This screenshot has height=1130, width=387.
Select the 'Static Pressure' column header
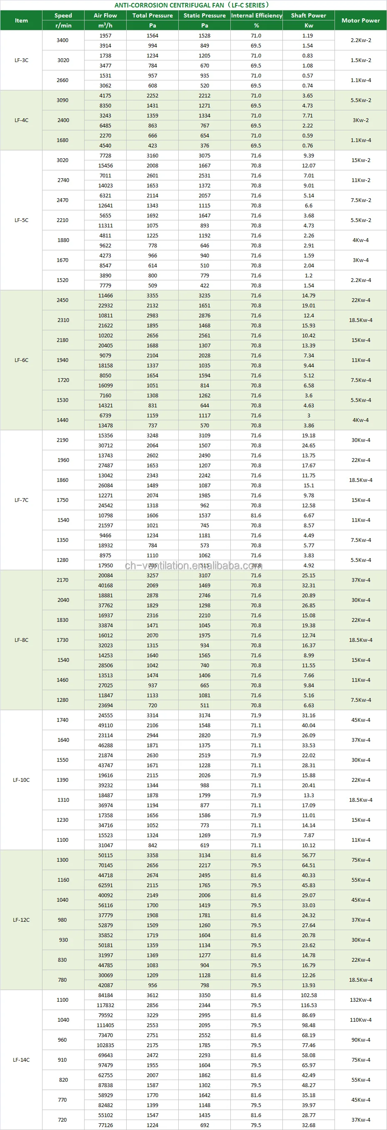click(205, 15)
